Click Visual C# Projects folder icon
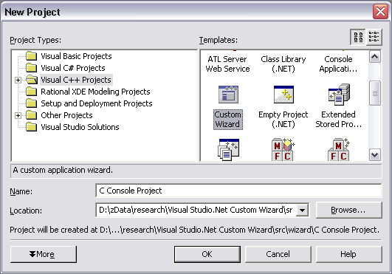This screenshot has width=392, height=274. coord(32,68)
